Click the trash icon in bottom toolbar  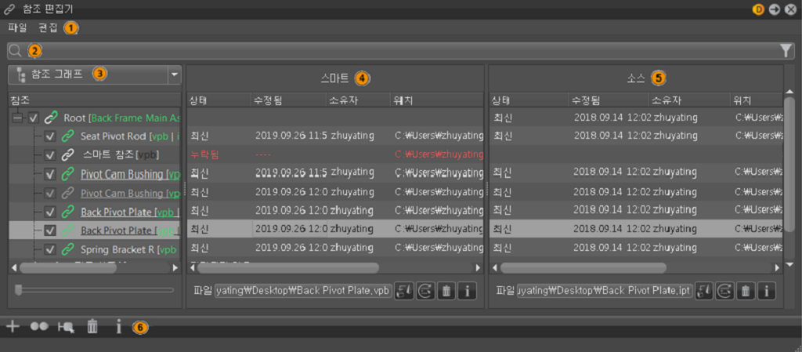tap(92, 326)
